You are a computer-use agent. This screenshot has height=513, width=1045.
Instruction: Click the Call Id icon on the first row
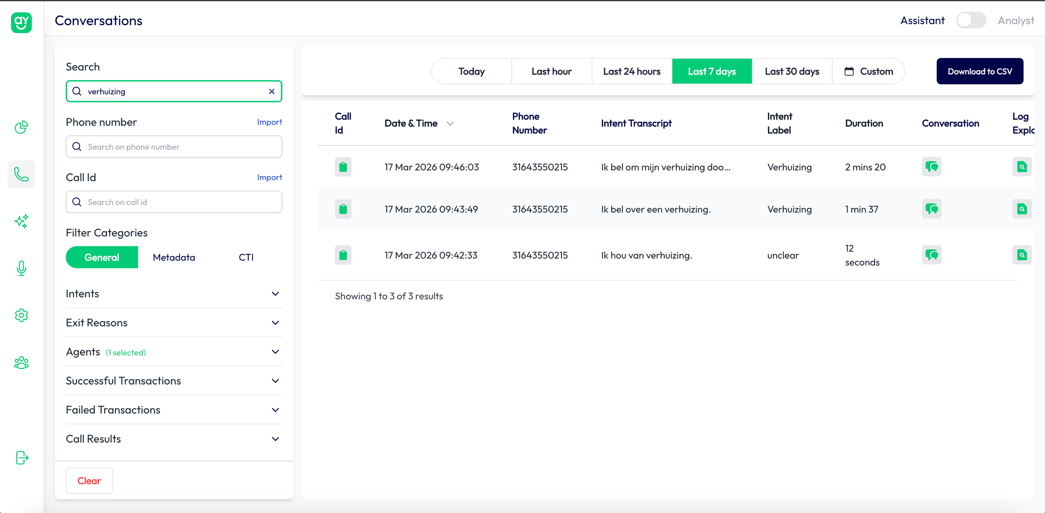pos(343,167)
